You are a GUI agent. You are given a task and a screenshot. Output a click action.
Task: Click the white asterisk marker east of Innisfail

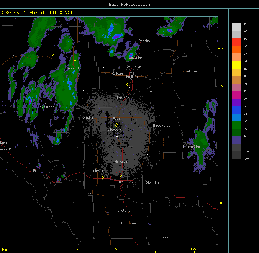click(151, 91)
